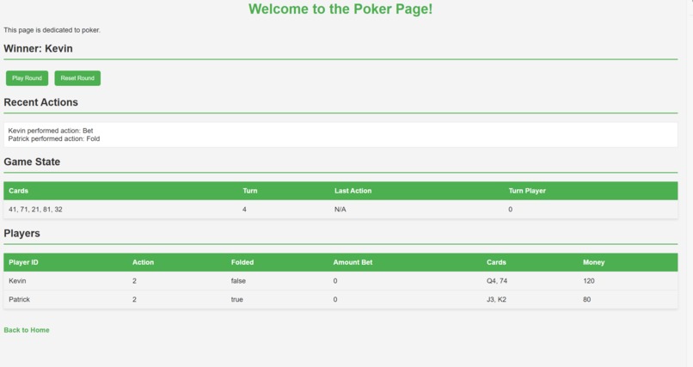Select 'Kevin performed action: Bet' log entry
Viewport: 693px width, 367px height.
coord(51,131)
